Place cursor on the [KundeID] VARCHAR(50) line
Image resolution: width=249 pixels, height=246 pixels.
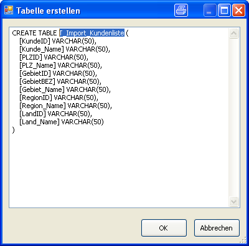(58, 41)
